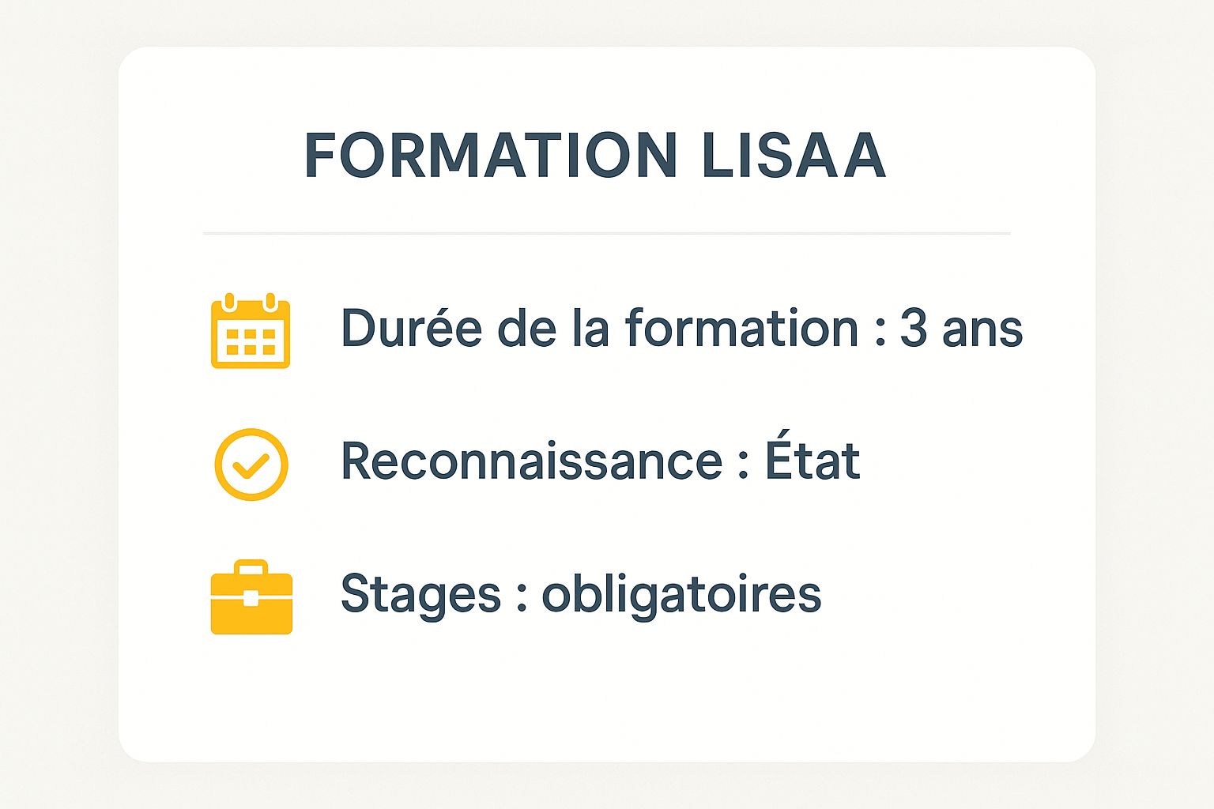Click the word formation in the duration line
The height and width of the screenshot is (809, 1214).
click(742, 328)
